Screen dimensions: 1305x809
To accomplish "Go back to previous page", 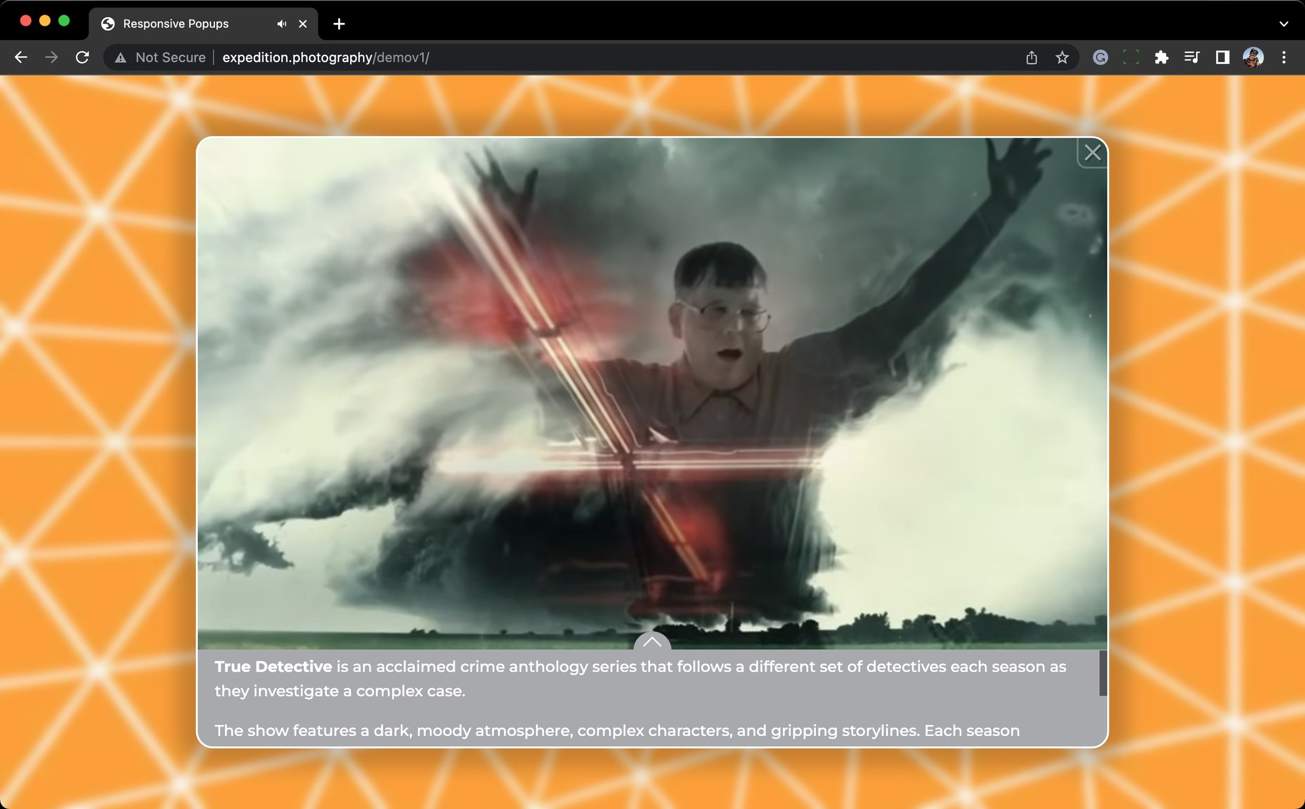I will (20, 57).
